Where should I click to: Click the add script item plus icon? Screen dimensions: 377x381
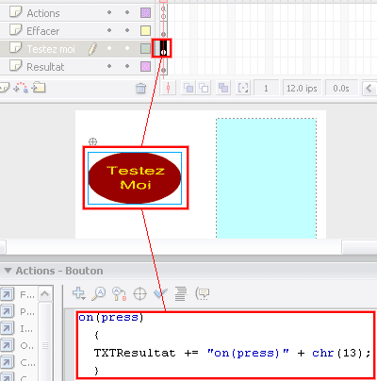tap(78, 293)
